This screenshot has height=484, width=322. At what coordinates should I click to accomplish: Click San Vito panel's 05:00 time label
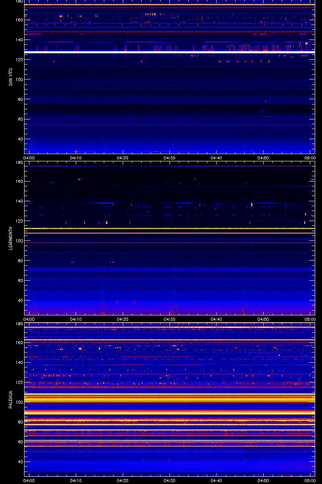tap(310, 158)
